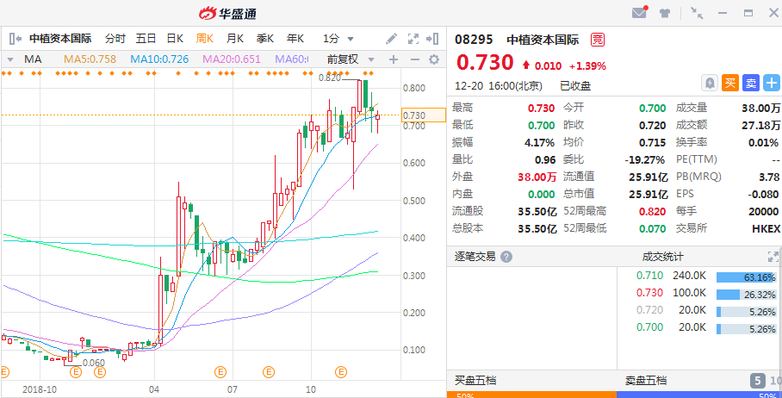782x398 pixels.
Task: Collapse the left panel toggle icon
Action: coord(15,39)
